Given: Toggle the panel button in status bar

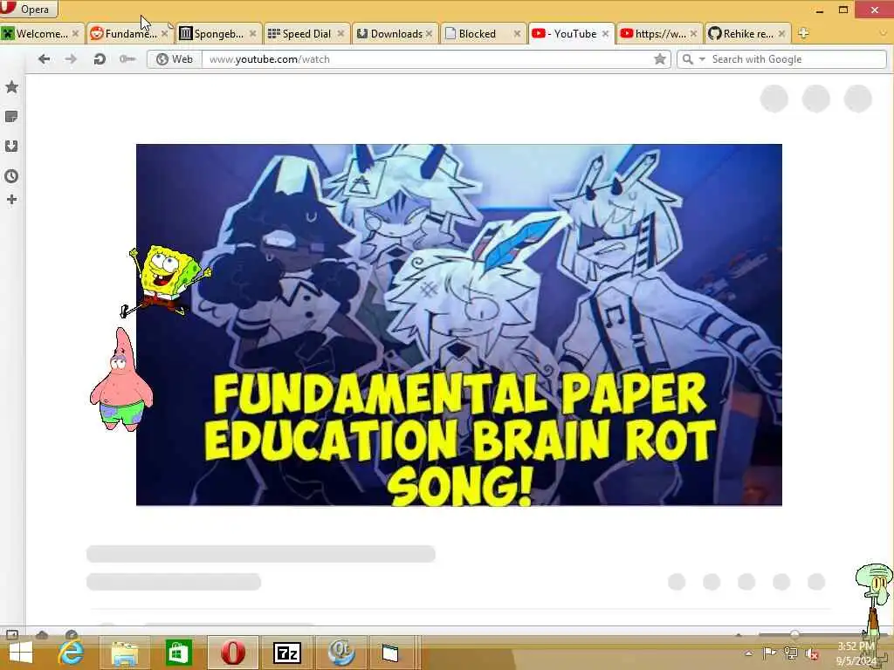Looking at the screenshot, I should [x=12, y=634].
